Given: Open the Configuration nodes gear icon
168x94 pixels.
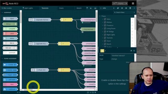Looking at the screenshot, I should tap(126, 8).
